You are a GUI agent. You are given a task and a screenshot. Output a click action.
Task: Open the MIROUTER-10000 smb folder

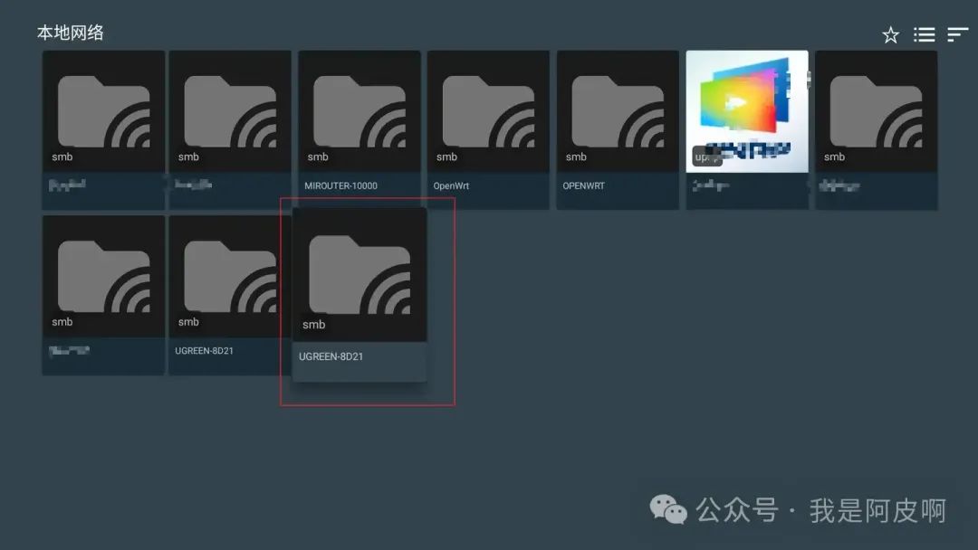[x=360, y=129]
